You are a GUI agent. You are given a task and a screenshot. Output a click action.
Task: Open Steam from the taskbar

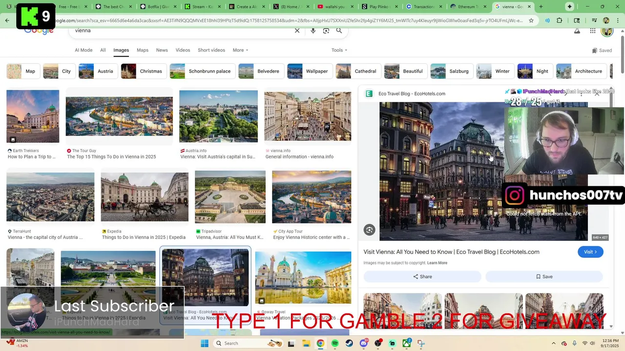349,343
